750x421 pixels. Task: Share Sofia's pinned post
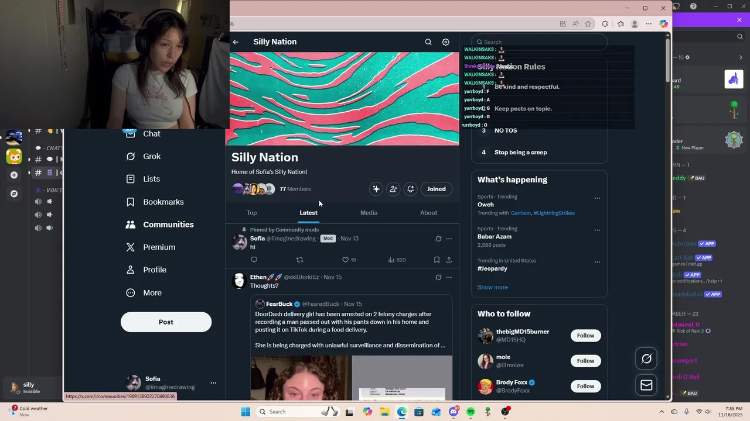449,260
